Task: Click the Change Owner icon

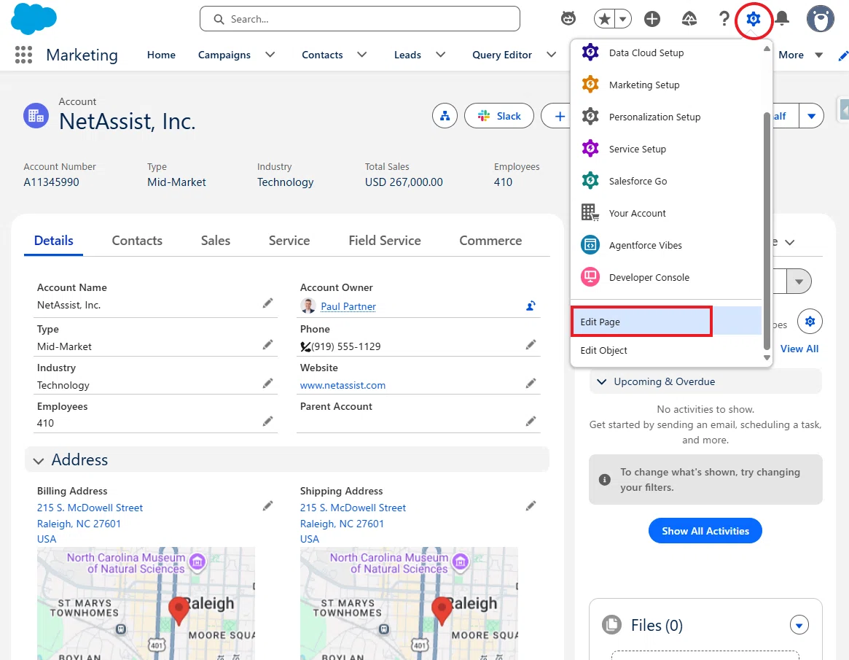Action: 531,306
